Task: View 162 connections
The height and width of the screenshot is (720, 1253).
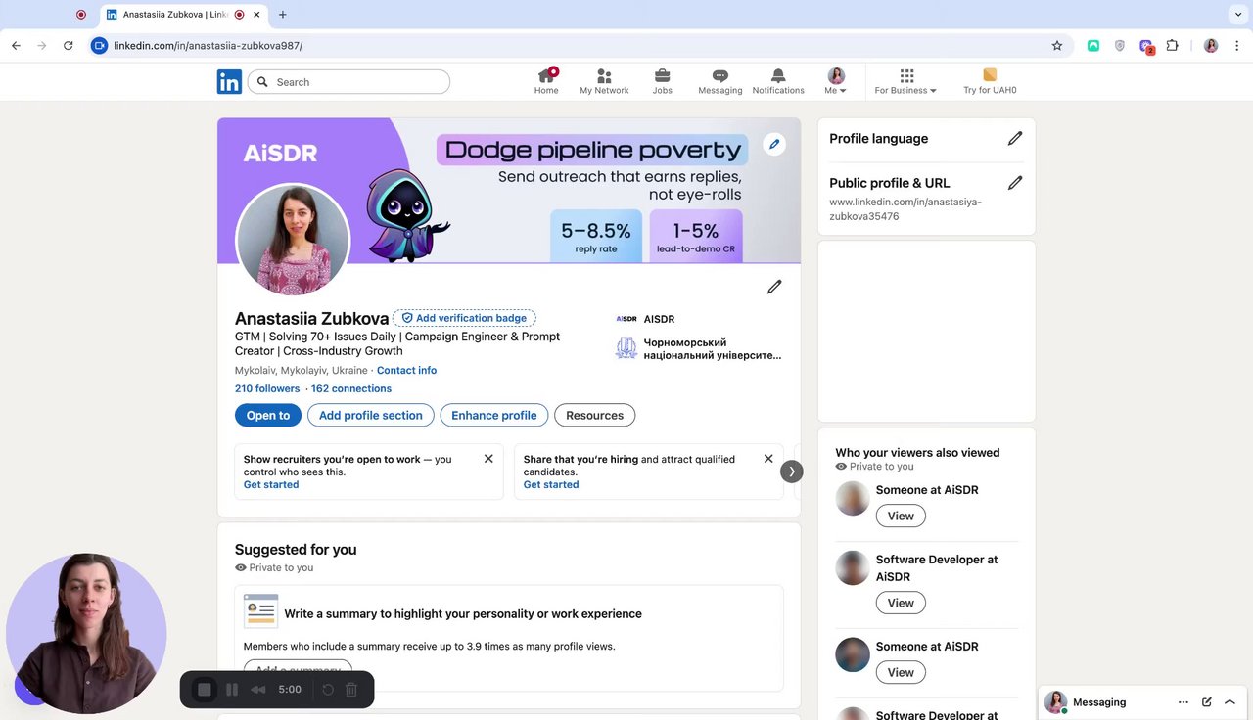Action: 351,388
